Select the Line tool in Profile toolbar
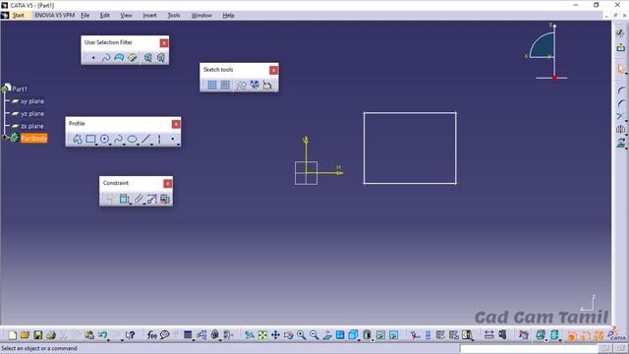 click(145, 139)
